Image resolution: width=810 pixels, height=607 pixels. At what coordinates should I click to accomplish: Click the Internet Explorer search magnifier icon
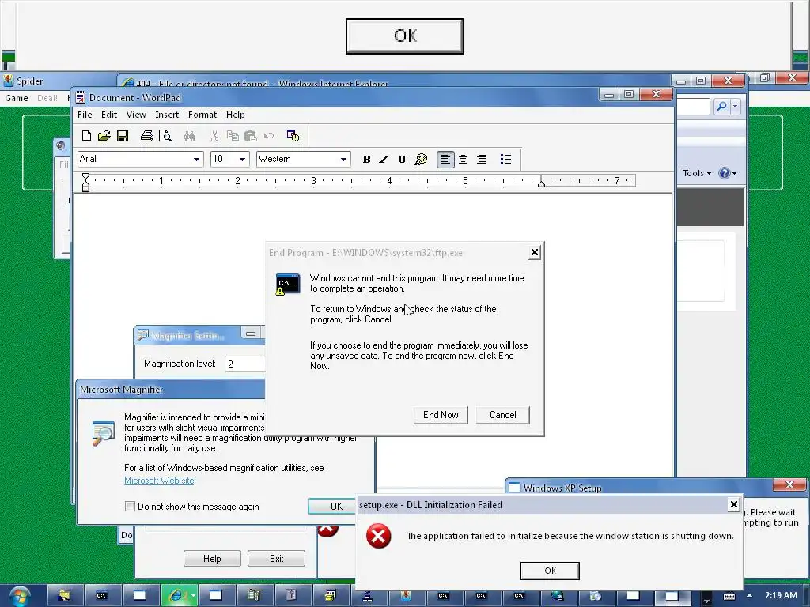pos(721,107)
